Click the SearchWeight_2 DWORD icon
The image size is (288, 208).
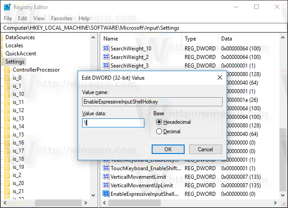tap(106, 57)
